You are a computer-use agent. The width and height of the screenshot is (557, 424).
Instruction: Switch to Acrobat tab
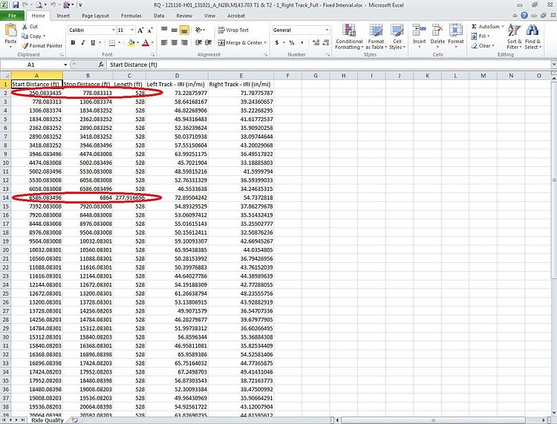point(236,16)
